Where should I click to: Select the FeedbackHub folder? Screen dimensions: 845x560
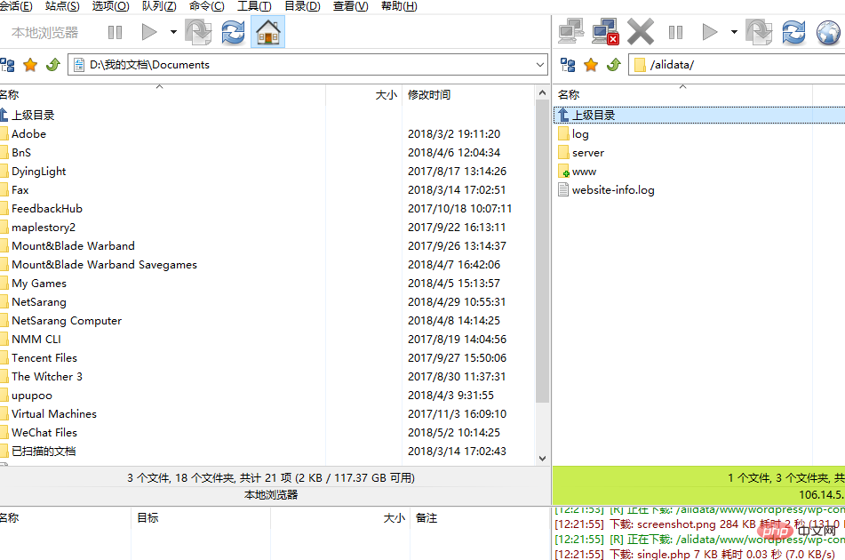47,209
